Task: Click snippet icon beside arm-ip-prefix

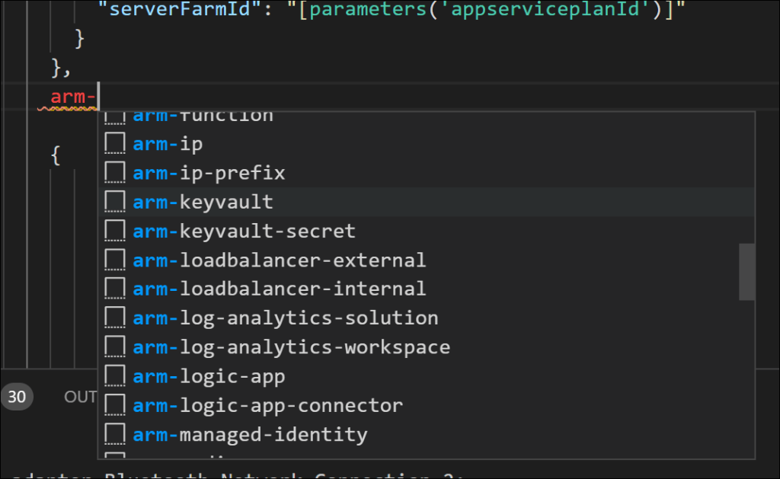Action: tap(114, 173)
